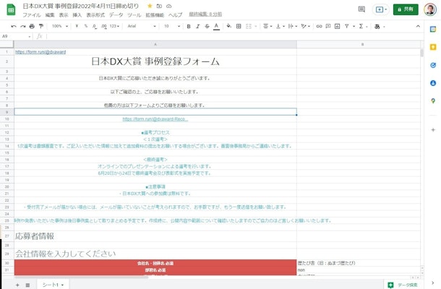
Task: Star this spreadsheet document
Action: [x=150, y=5]
